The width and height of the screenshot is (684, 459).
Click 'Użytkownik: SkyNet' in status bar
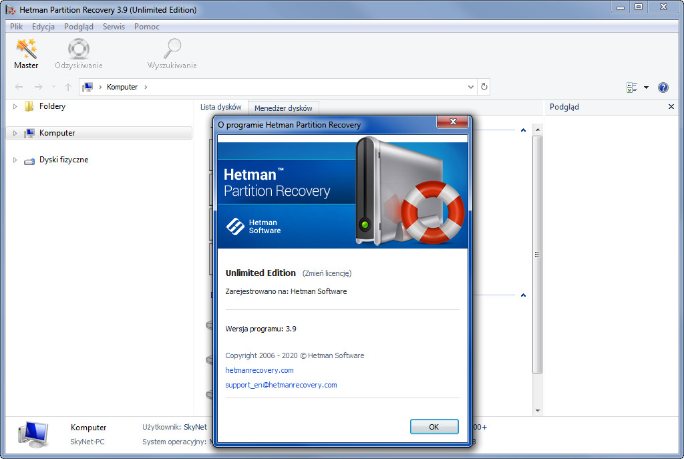[174, 427]
